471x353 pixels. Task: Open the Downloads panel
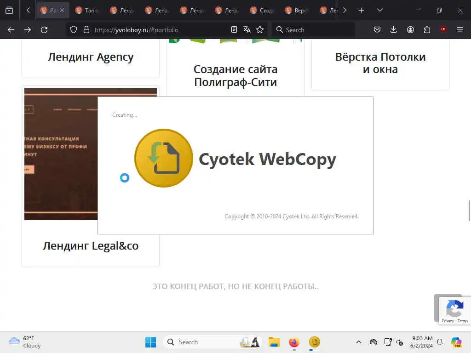coord(394,29)
